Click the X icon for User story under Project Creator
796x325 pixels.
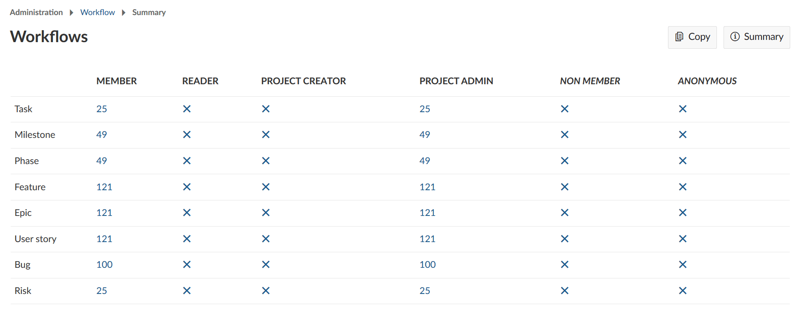coord(266,239)
